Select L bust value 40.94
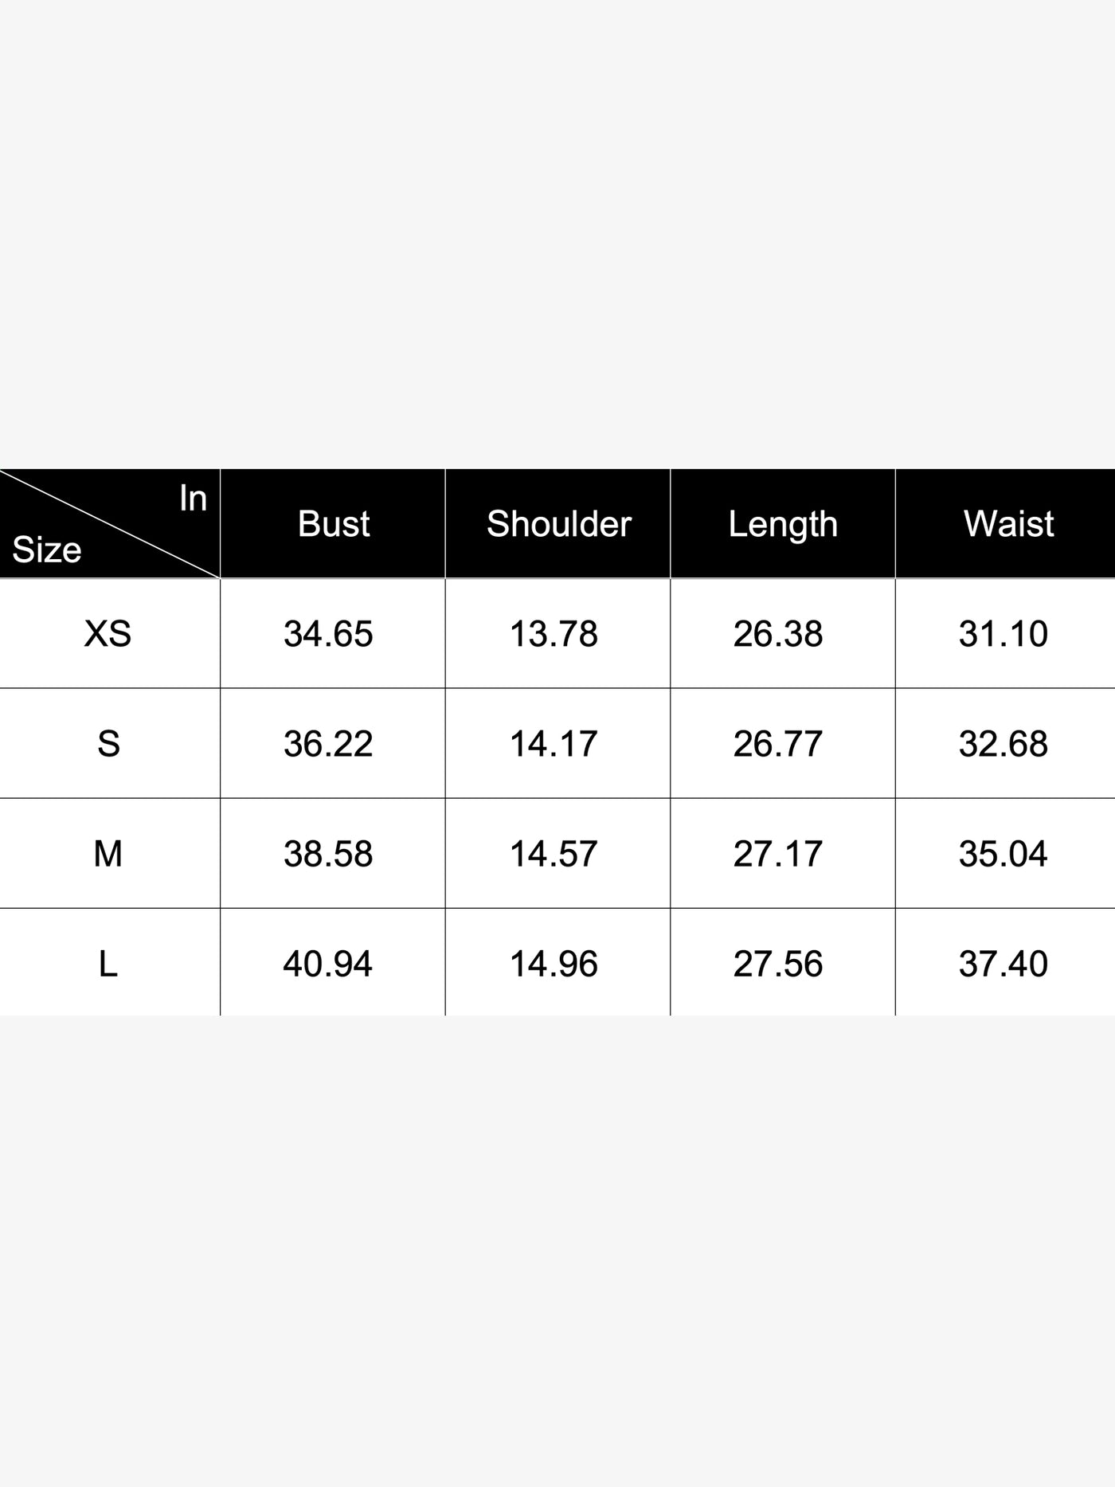Image resolution: width=1115 pixels, height=1487 pixels. [x=327, y=963]
